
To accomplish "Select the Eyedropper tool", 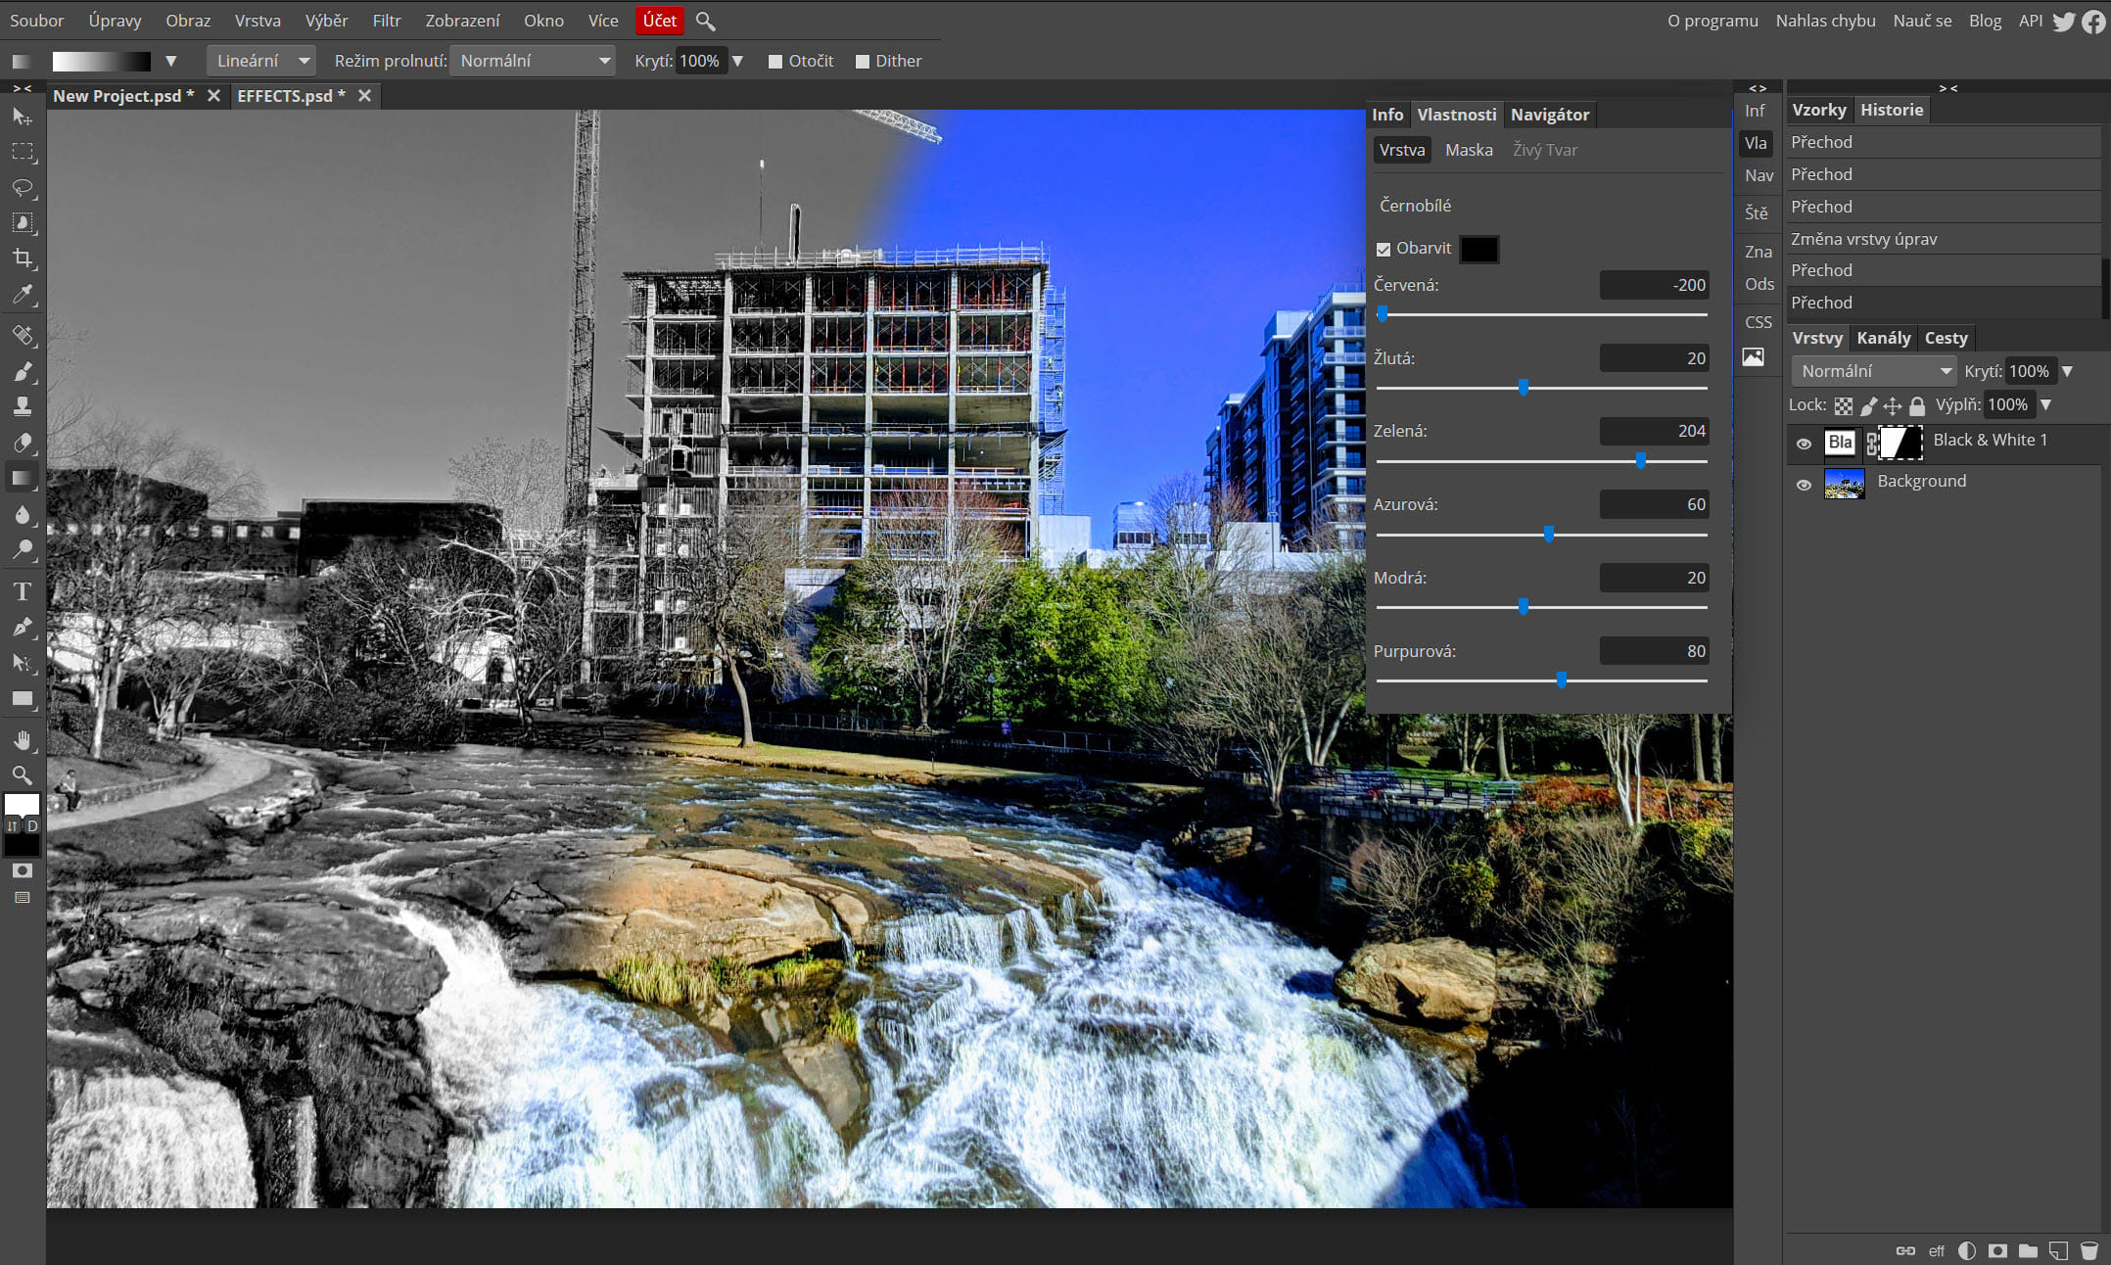I will coord(23,295).
